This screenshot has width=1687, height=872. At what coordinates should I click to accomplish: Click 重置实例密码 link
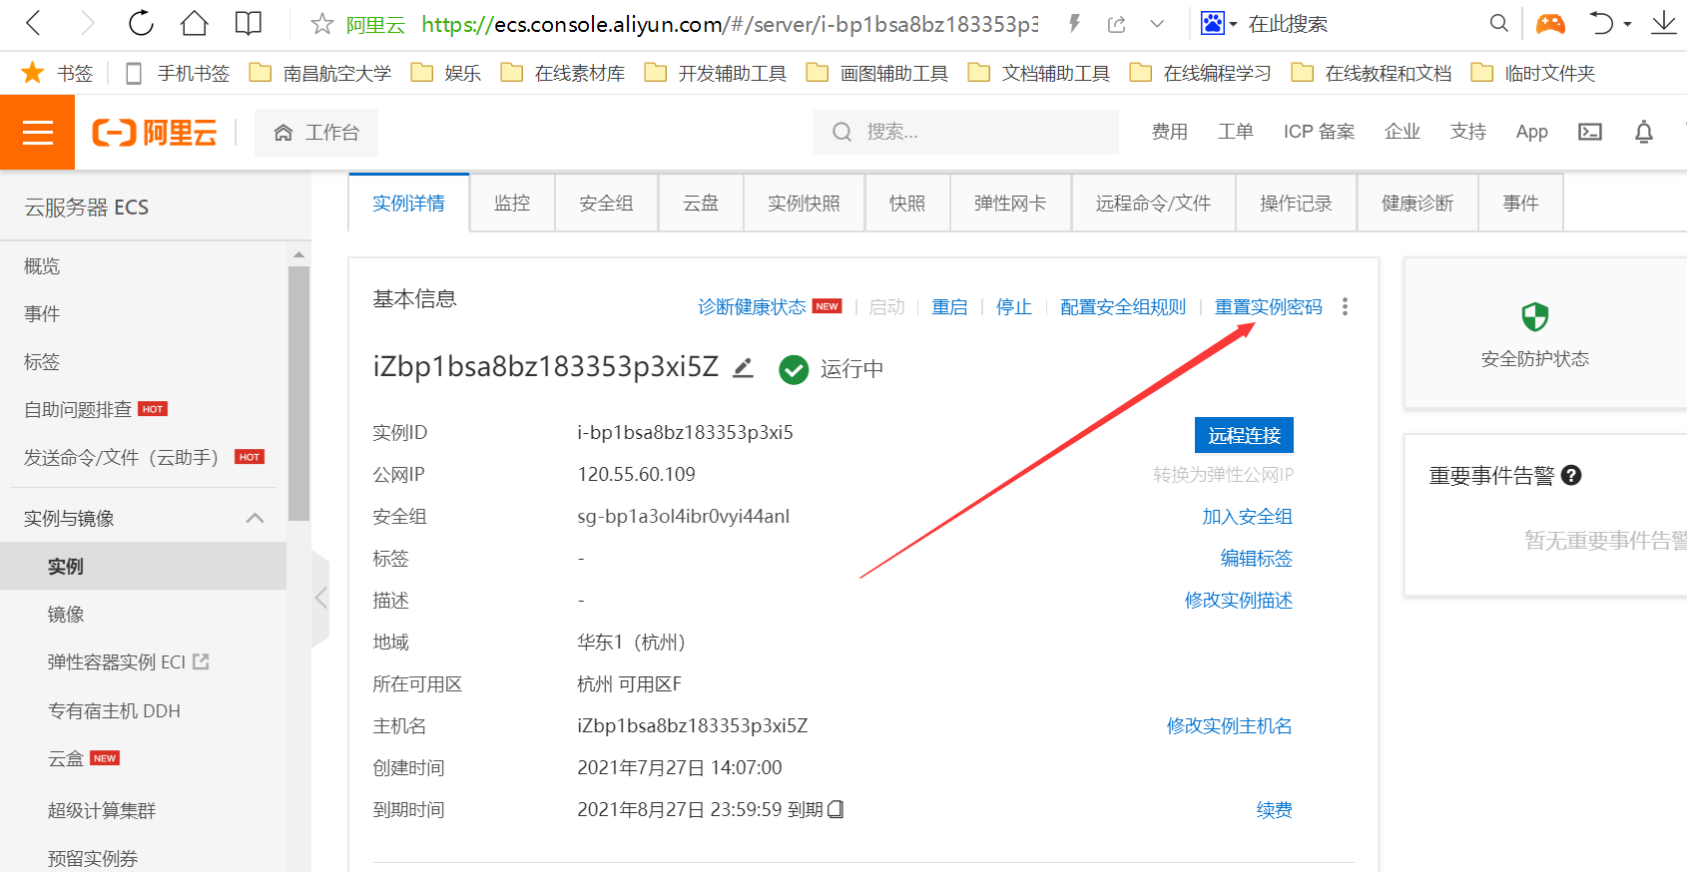(x=1268, y=307)
